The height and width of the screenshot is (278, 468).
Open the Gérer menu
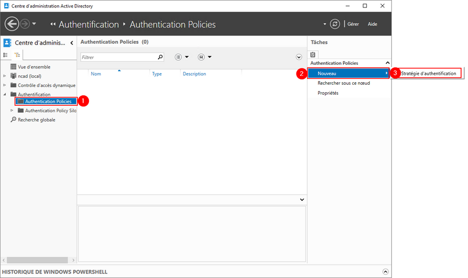(353, 24)
